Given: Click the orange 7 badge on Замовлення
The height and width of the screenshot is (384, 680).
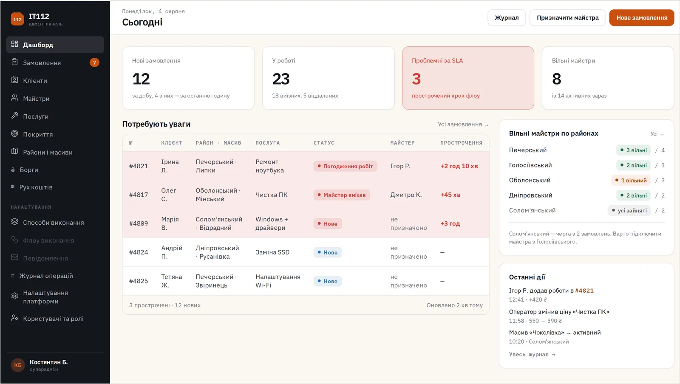Looking at the screenshot, I should coord(94,62).
